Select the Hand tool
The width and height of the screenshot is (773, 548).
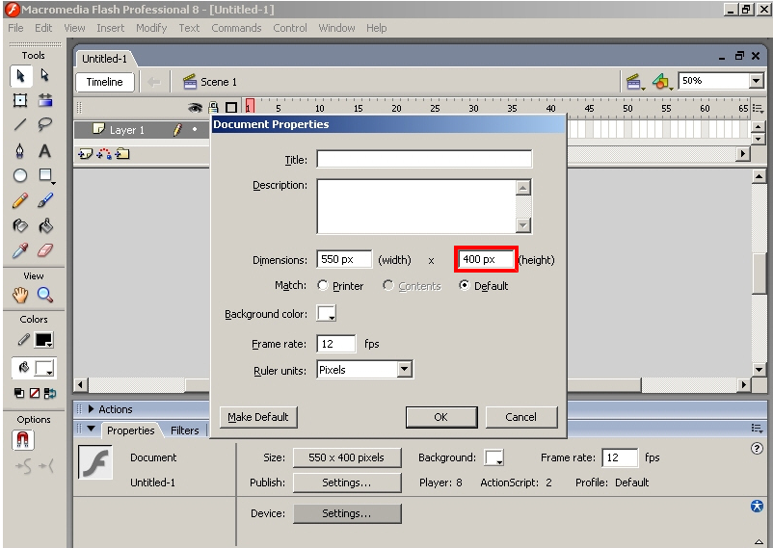click(20, 296)
